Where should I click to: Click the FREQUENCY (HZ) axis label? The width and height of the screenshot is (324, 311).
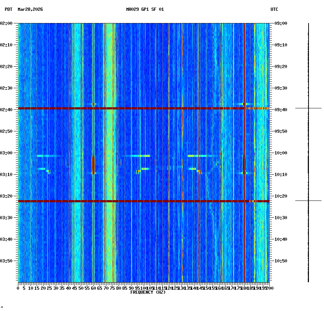pyautogui.click(x=148, y=293)
